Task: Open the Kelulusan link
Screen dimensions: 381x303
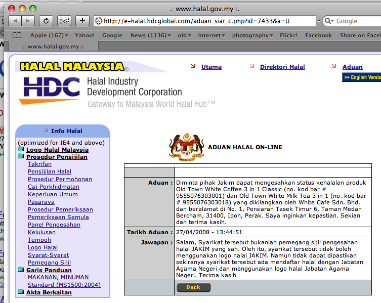Action: pos(41,232)
